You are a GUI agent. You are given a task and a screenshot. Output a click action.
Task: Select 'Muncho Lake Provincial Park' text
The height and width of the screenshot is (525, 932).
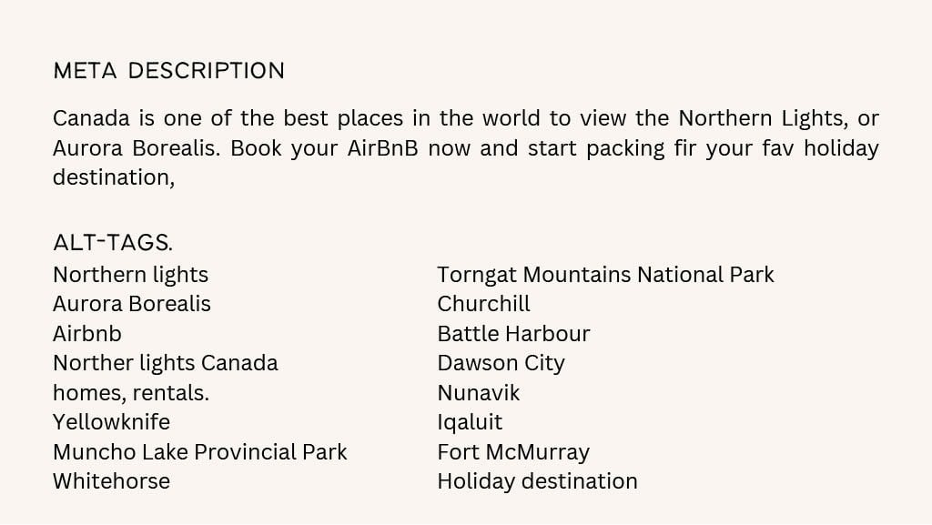point(199,452)
